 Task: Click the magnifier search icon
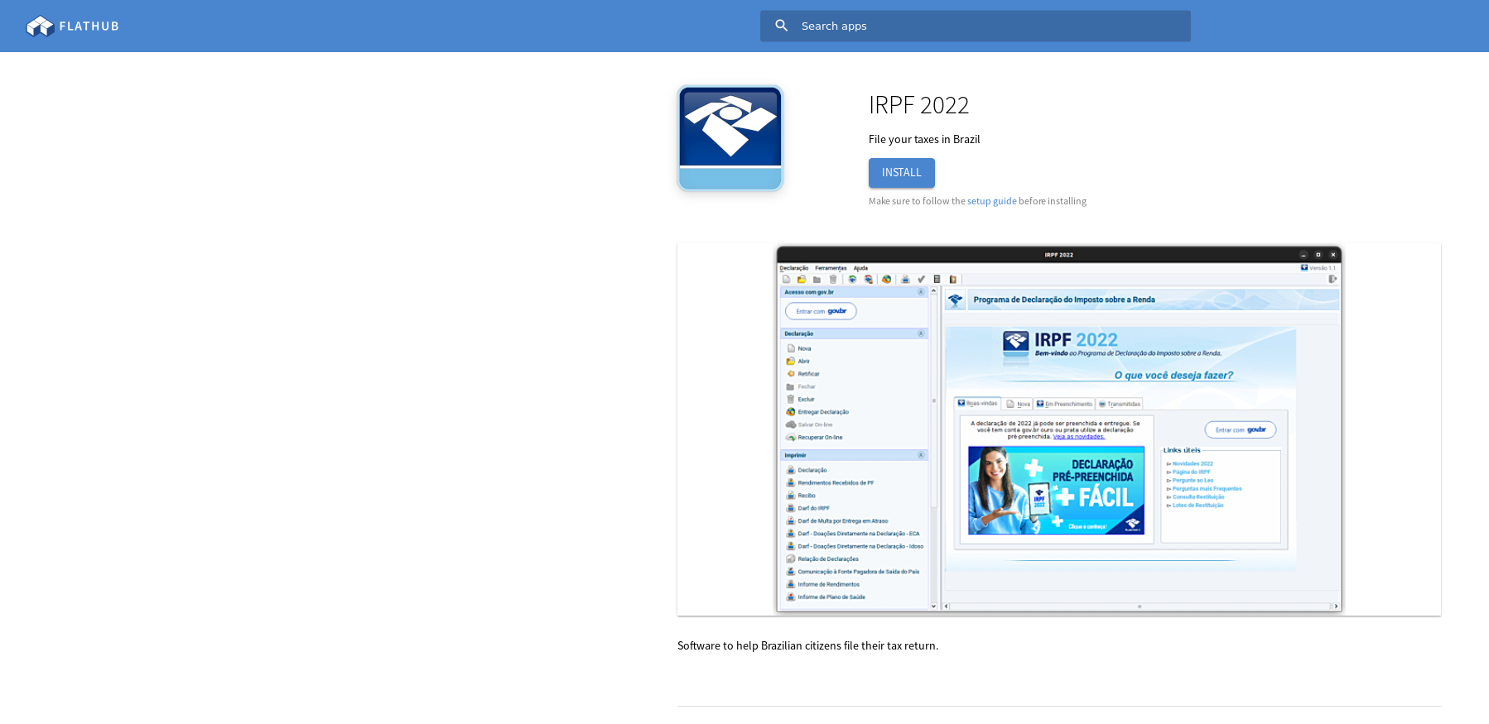tap(781, 26)
